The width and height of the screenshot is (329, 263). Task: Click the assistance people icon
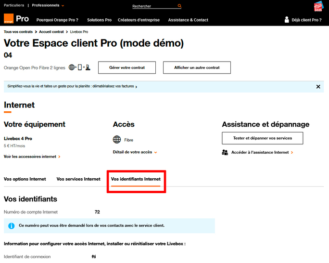point(225,152)
